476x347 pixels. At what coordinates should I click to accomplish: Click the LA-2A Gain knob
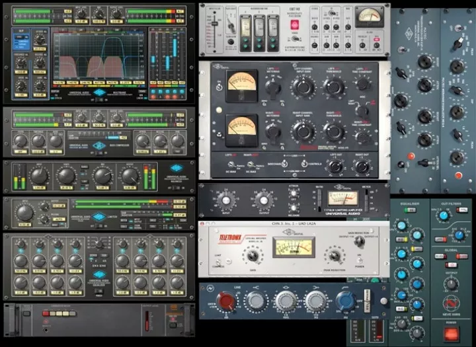(252, 256)
